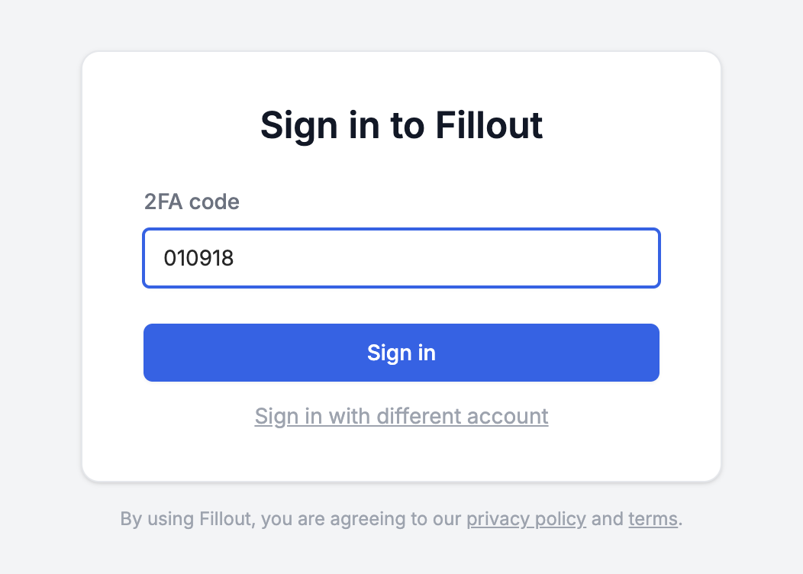This screenshot has height=574, width=803.
Task: View Fillout's terms of service
Action: [653, 519]
